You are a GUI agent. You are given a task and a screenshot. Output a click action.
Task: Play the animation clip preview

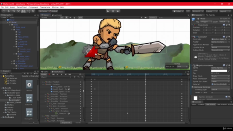tap(62, 74)
